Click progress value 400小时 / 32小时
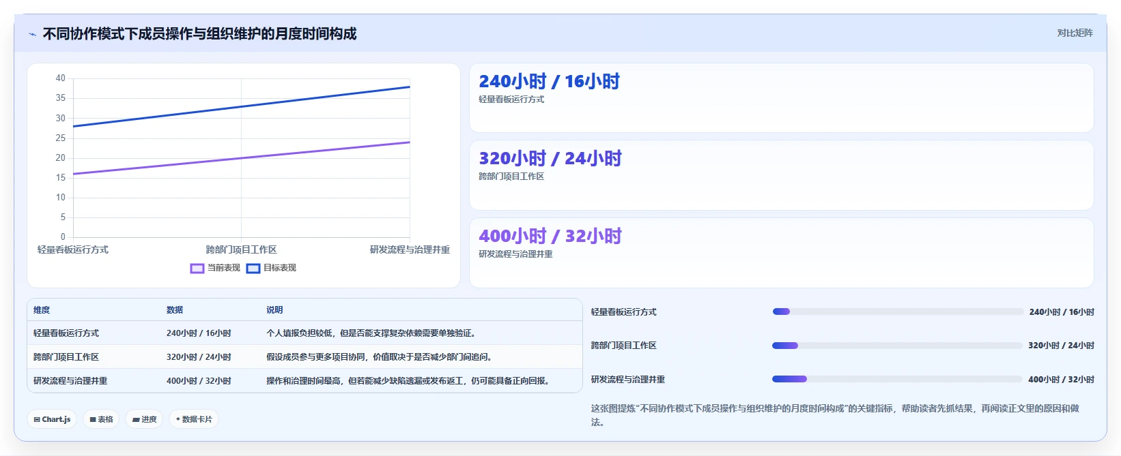 tap(1061, 380)
